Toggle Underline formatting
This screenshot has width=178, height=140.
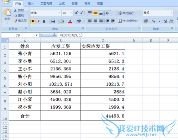[44, 21]
